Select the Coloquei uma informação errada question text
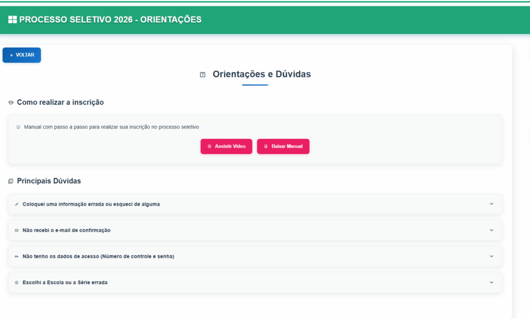The height and width of the screenshot is (319, 530). point(91,205)
